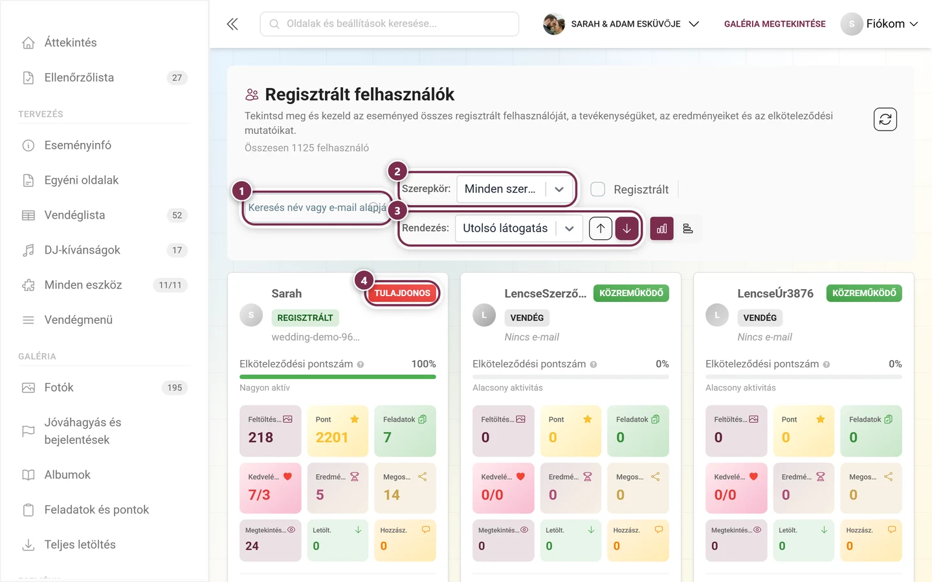Click the download arrow in Sarah's Letölt tile
This screenshot has width=932, height=582.
point(358,530)
